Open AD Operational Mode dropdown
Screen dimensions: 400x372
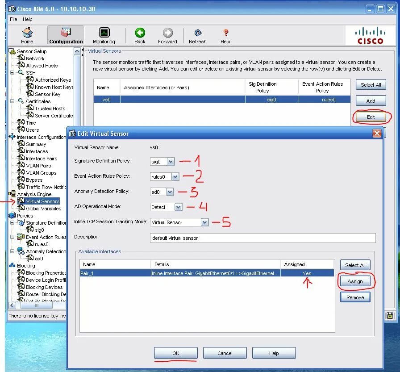(178, 207)
